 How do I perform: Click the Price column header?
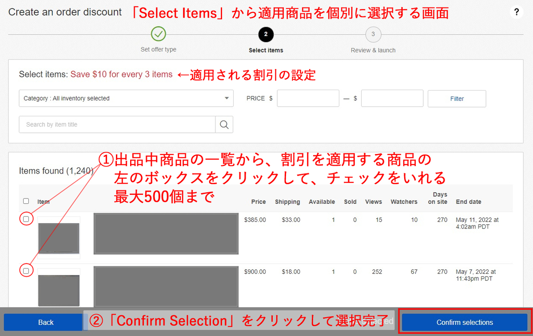tap(259, 202)
